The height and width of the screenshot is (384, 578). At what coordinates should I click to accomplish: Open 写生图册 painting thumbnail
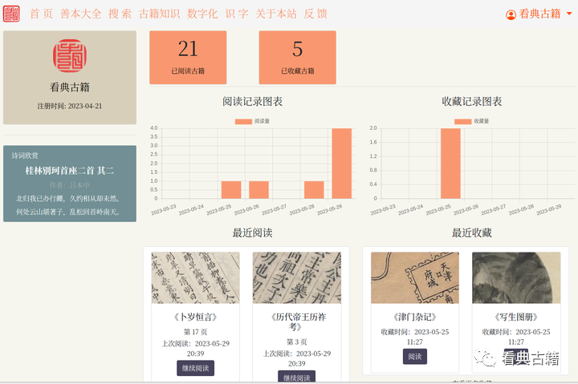click(516, 278)
